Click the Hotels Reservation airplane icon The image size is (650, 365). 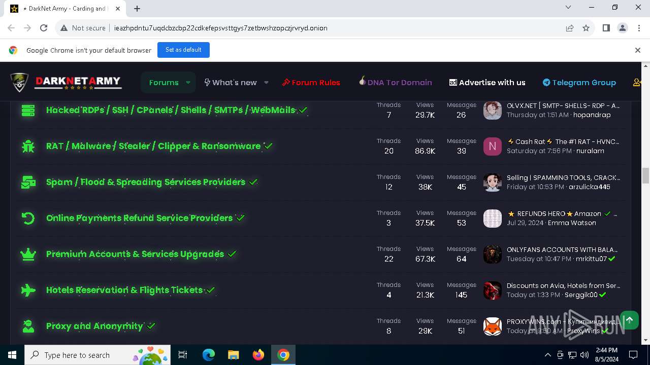tap(28, 290)
